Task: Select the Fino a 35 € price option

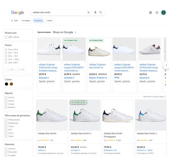Action: (x=6, y=49)
